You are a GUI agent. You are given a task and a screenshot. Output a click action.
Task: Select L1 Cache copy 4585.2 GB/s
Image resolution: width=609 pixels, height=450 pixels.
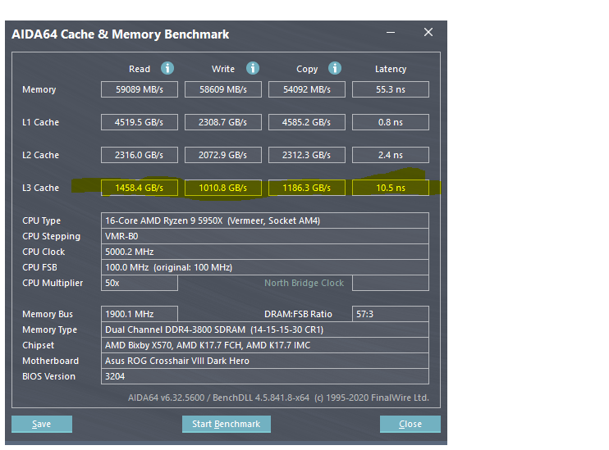(307, 122)
